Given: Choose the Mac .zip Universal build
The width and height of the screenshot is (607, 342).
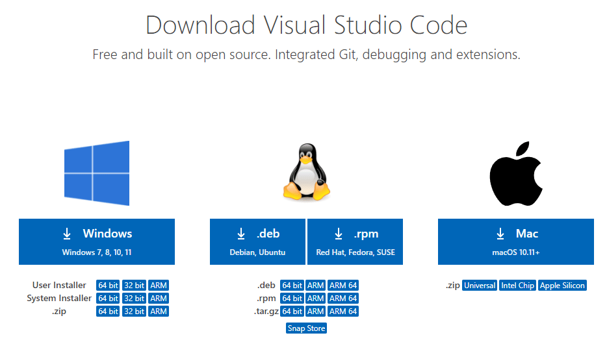Looking at the screenshot, I should tap(480, 285).
